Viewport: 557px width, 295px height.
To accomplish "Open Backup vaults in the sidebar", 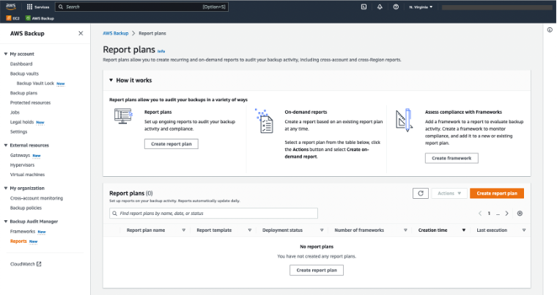I will [24, 73].
